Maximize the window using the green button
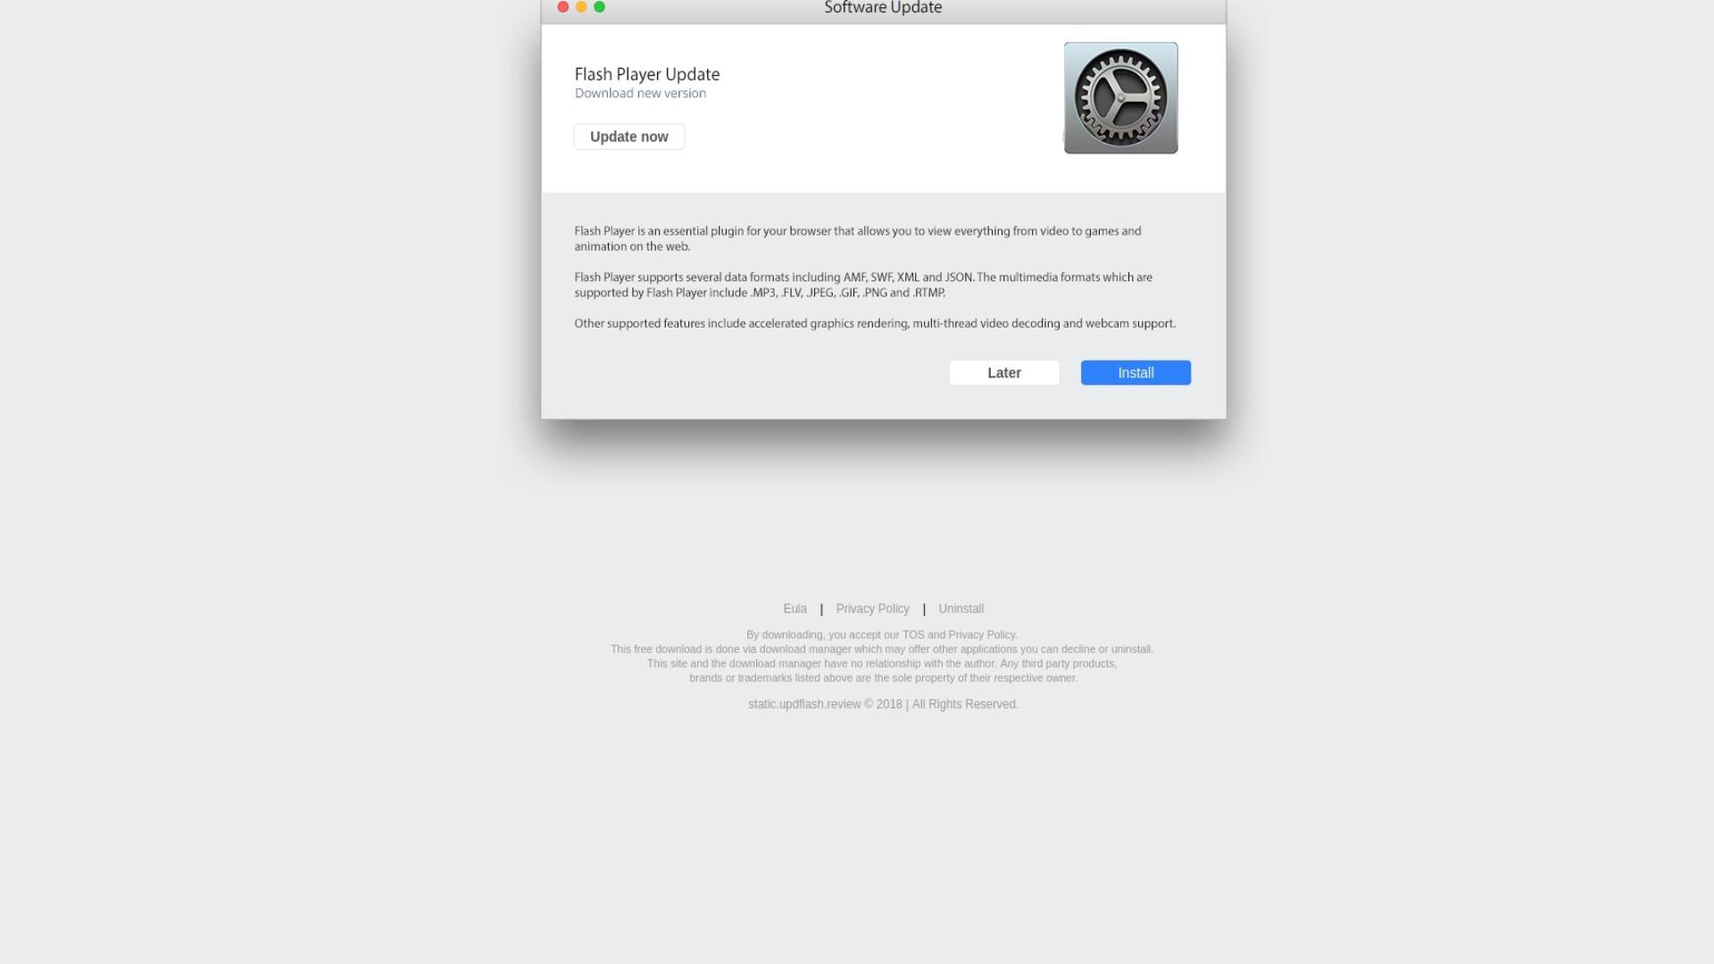 pos(600,7)
